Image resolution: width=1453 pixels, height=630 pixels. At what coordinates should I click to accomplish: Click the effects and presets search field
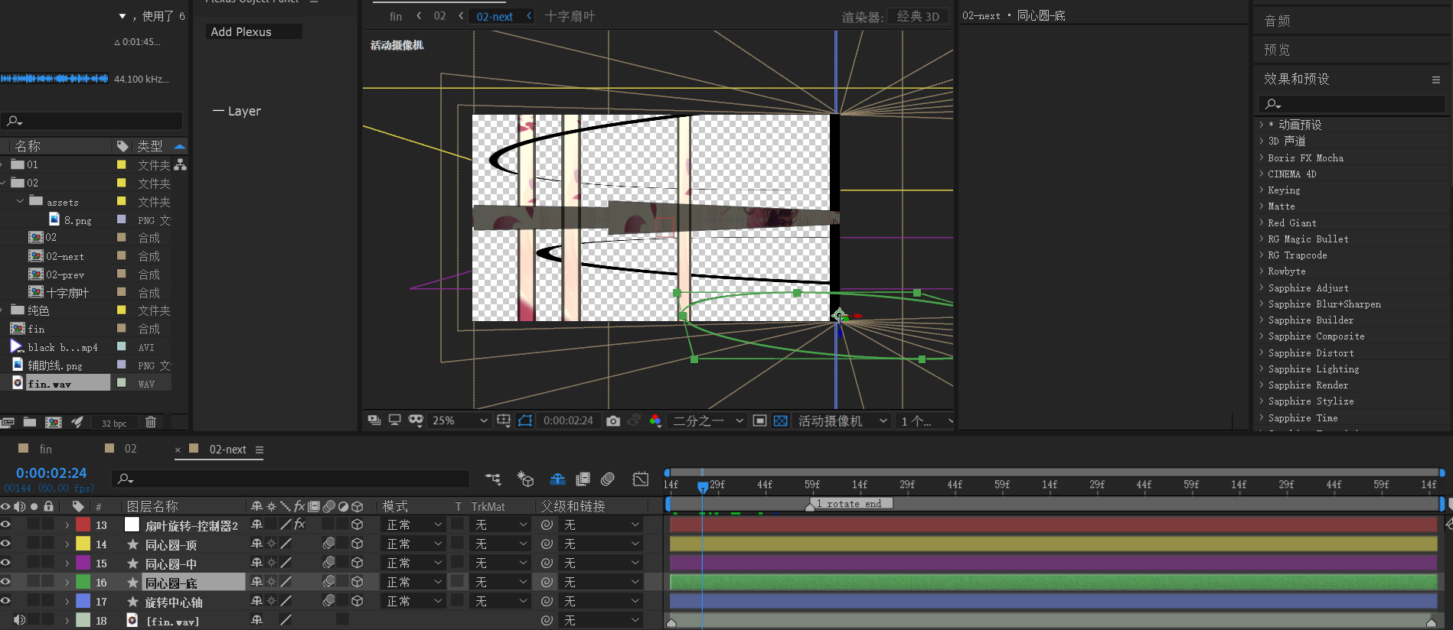1352,104
